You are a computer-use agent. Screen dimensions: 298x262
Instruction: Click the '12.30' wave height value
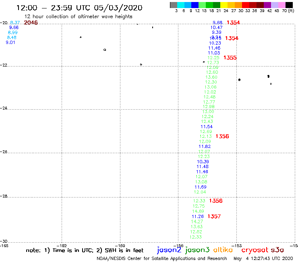(211, 82)
